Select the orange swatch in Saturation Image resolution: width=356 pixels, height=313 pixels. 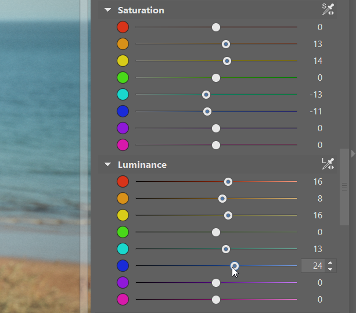tap(123, 44)
